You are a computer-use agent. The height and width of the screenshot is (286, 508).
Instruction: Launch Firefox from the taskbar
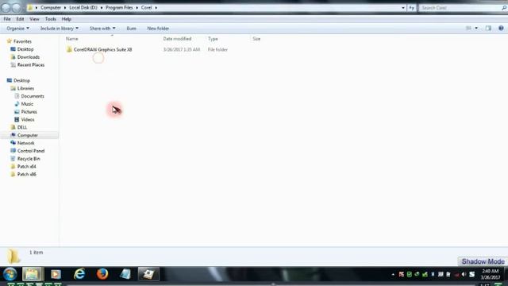point(102,274)
